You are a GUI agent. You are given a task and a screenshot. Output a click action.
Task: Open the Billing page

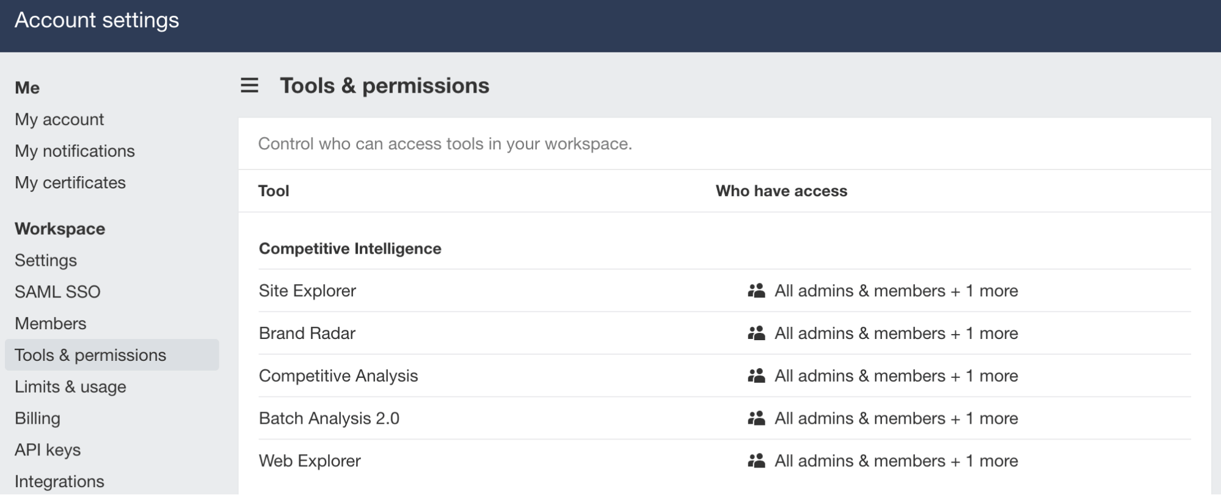pyautogui.click(x=38, y=418)
